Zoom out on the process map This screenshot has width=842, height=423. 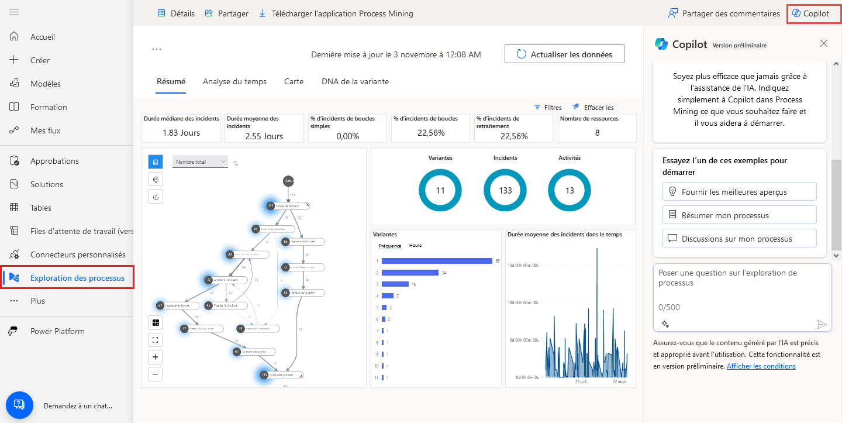click(x=156, y=374)
